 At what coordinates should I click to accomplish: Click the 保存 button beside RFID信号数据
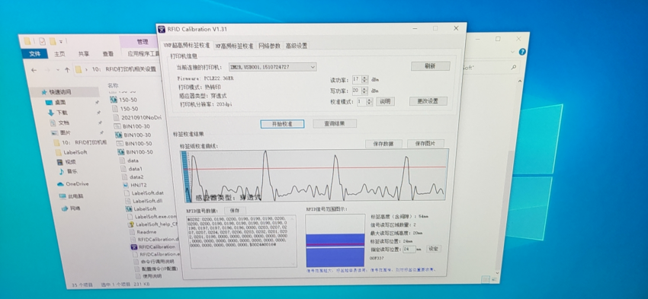coord(235,210)
